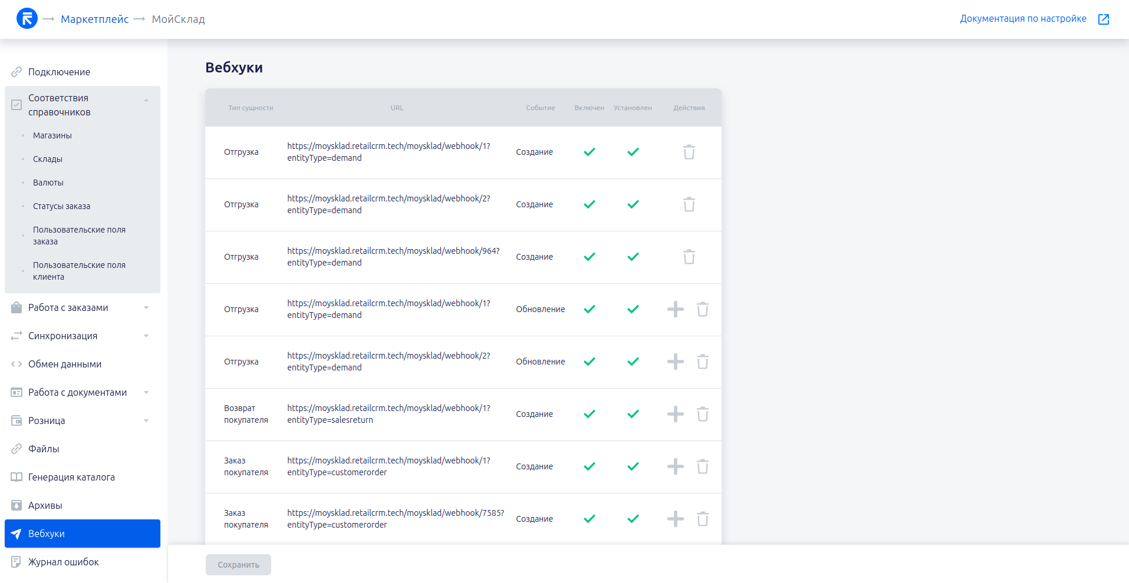Delete first demand creation webhook
This screenshot has width=1129, height=583.
point(689,153)
